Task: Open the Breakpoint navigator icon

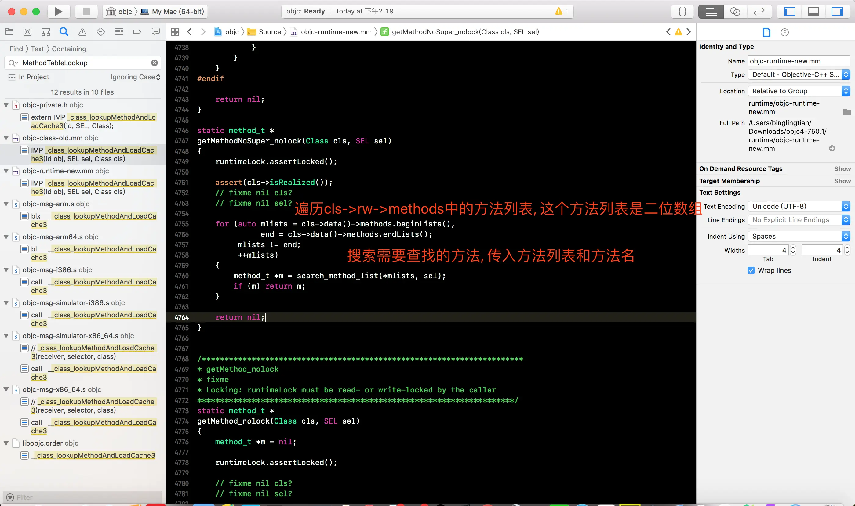Action: coord(137,32)
